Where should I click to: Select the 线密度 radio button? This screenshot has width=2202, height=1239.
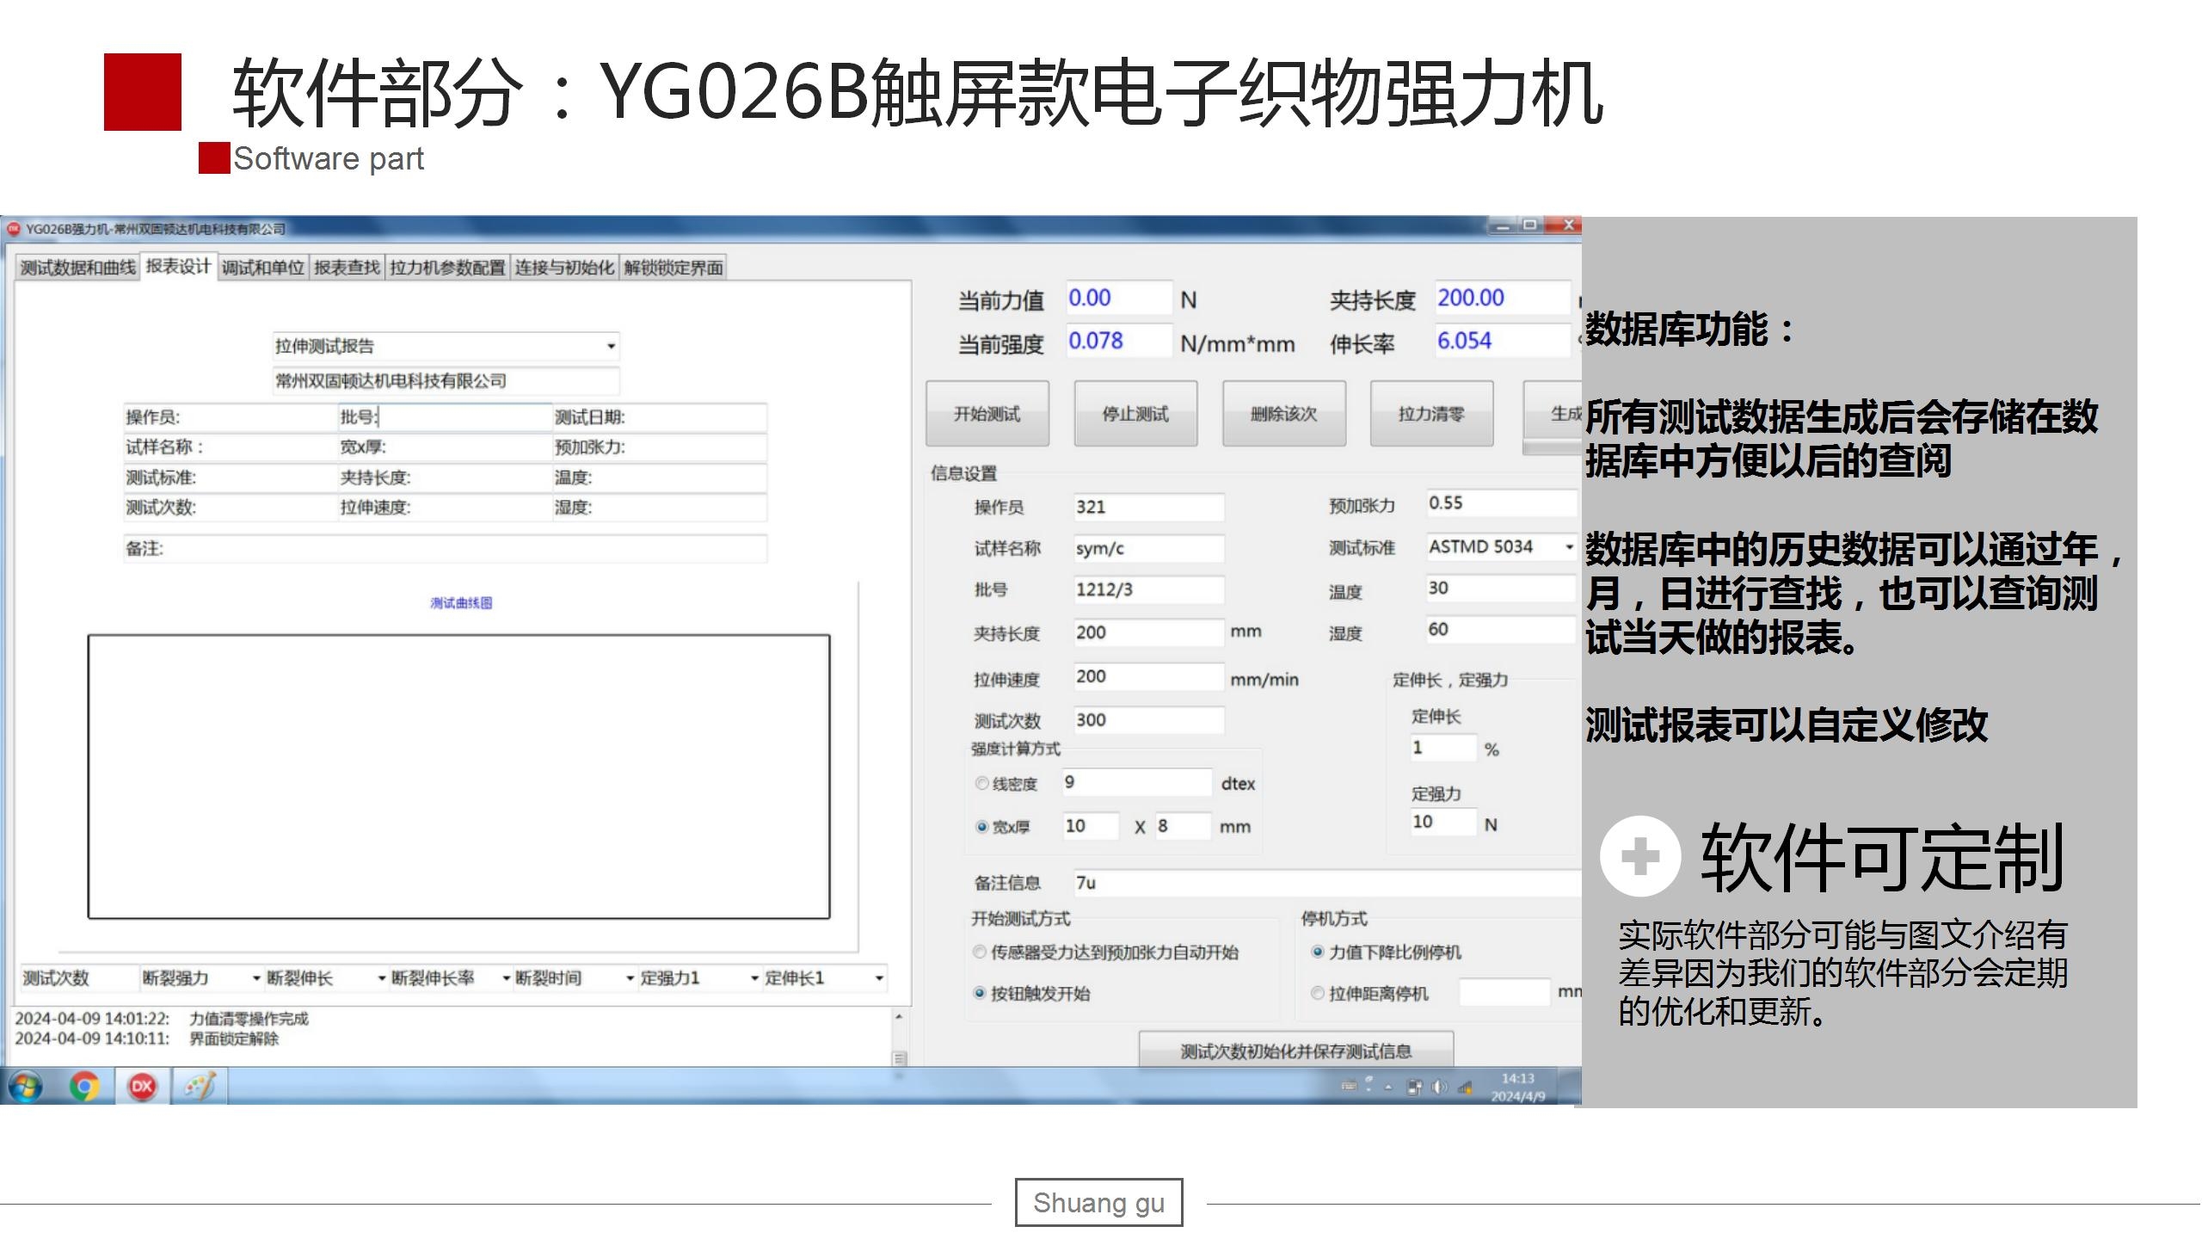coord(981,784)
